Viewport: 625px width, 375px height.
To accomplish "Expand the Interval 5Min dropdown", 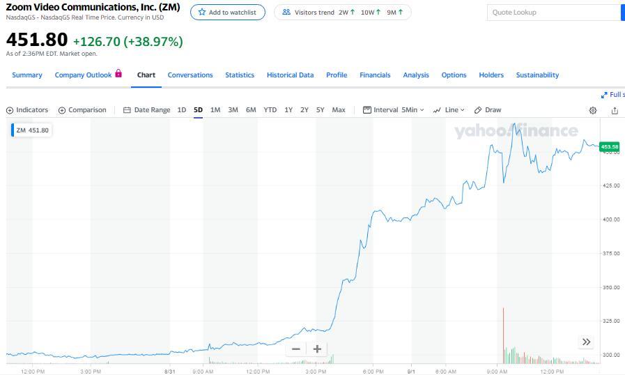I will click(394, 110).
